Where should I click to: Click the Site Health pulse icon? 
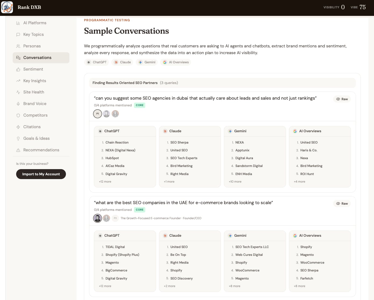click(18, 92)
